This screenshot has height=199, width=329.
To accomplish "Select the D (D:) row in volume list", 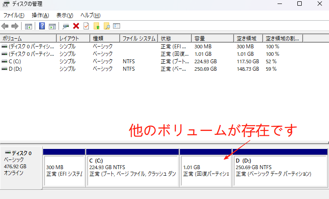I will click(15, 69).
